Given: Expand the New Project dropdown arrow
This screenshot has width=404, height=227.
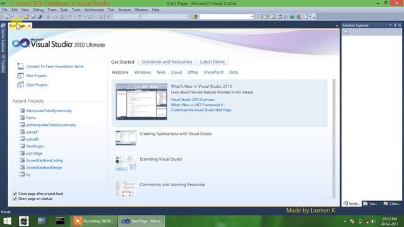Looking at the screenshot, I should 12,17.
